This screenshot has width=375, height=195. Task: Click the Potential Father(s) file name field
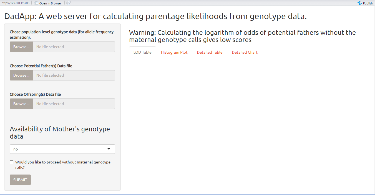[x=74, y=75]
